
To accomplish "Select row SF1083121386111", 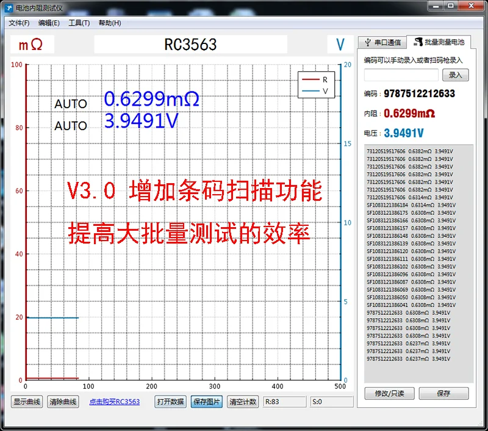I will click(x=411, y=259).
